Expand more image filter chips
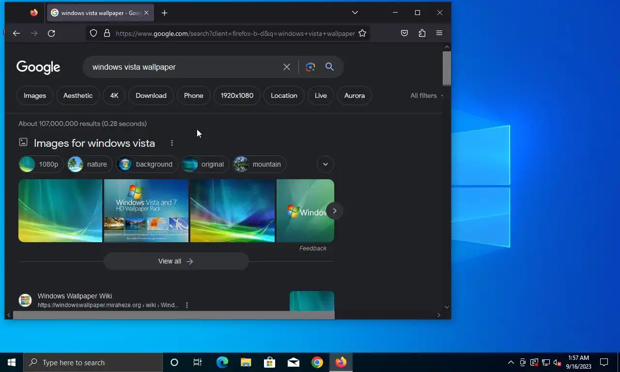Screen dimensions: 620x372 click(325, 164)
